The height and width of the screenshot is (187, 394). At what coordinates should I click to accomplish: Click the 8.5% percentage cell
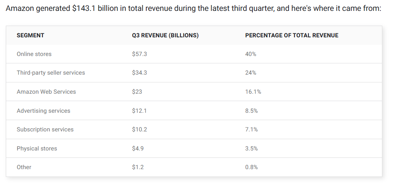(x=251, y=111)
